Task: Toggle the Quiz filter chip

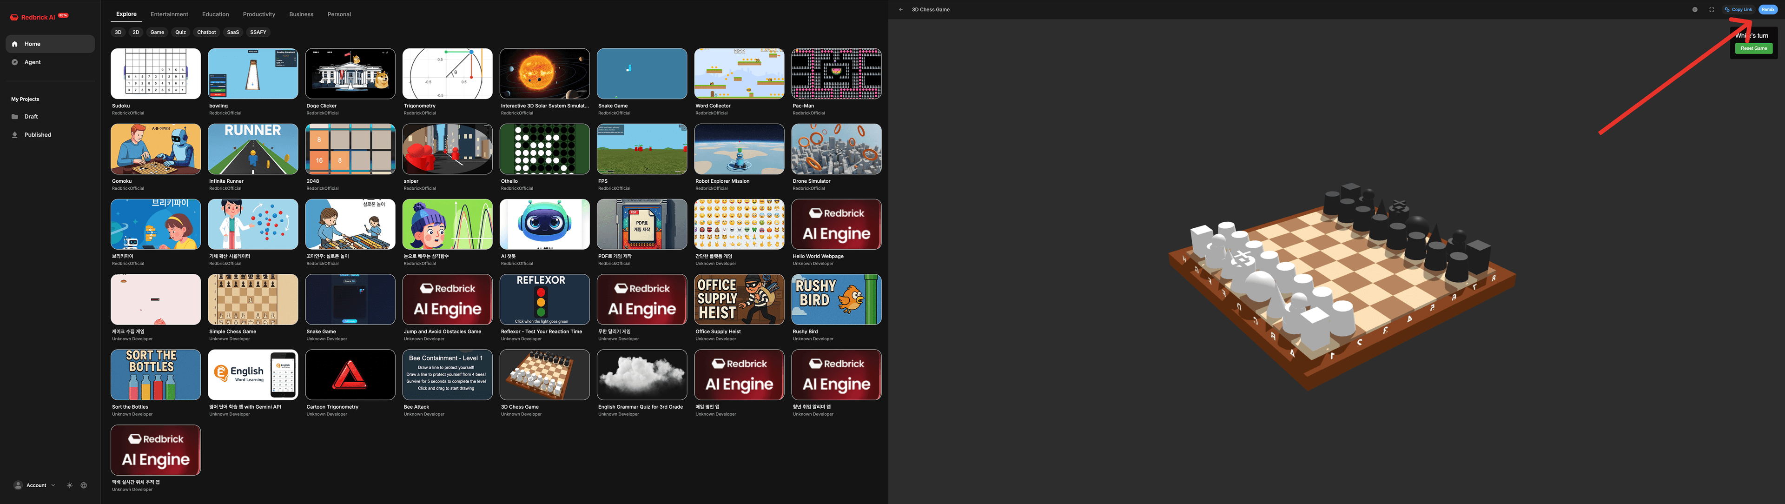Action: click(180, 32)
